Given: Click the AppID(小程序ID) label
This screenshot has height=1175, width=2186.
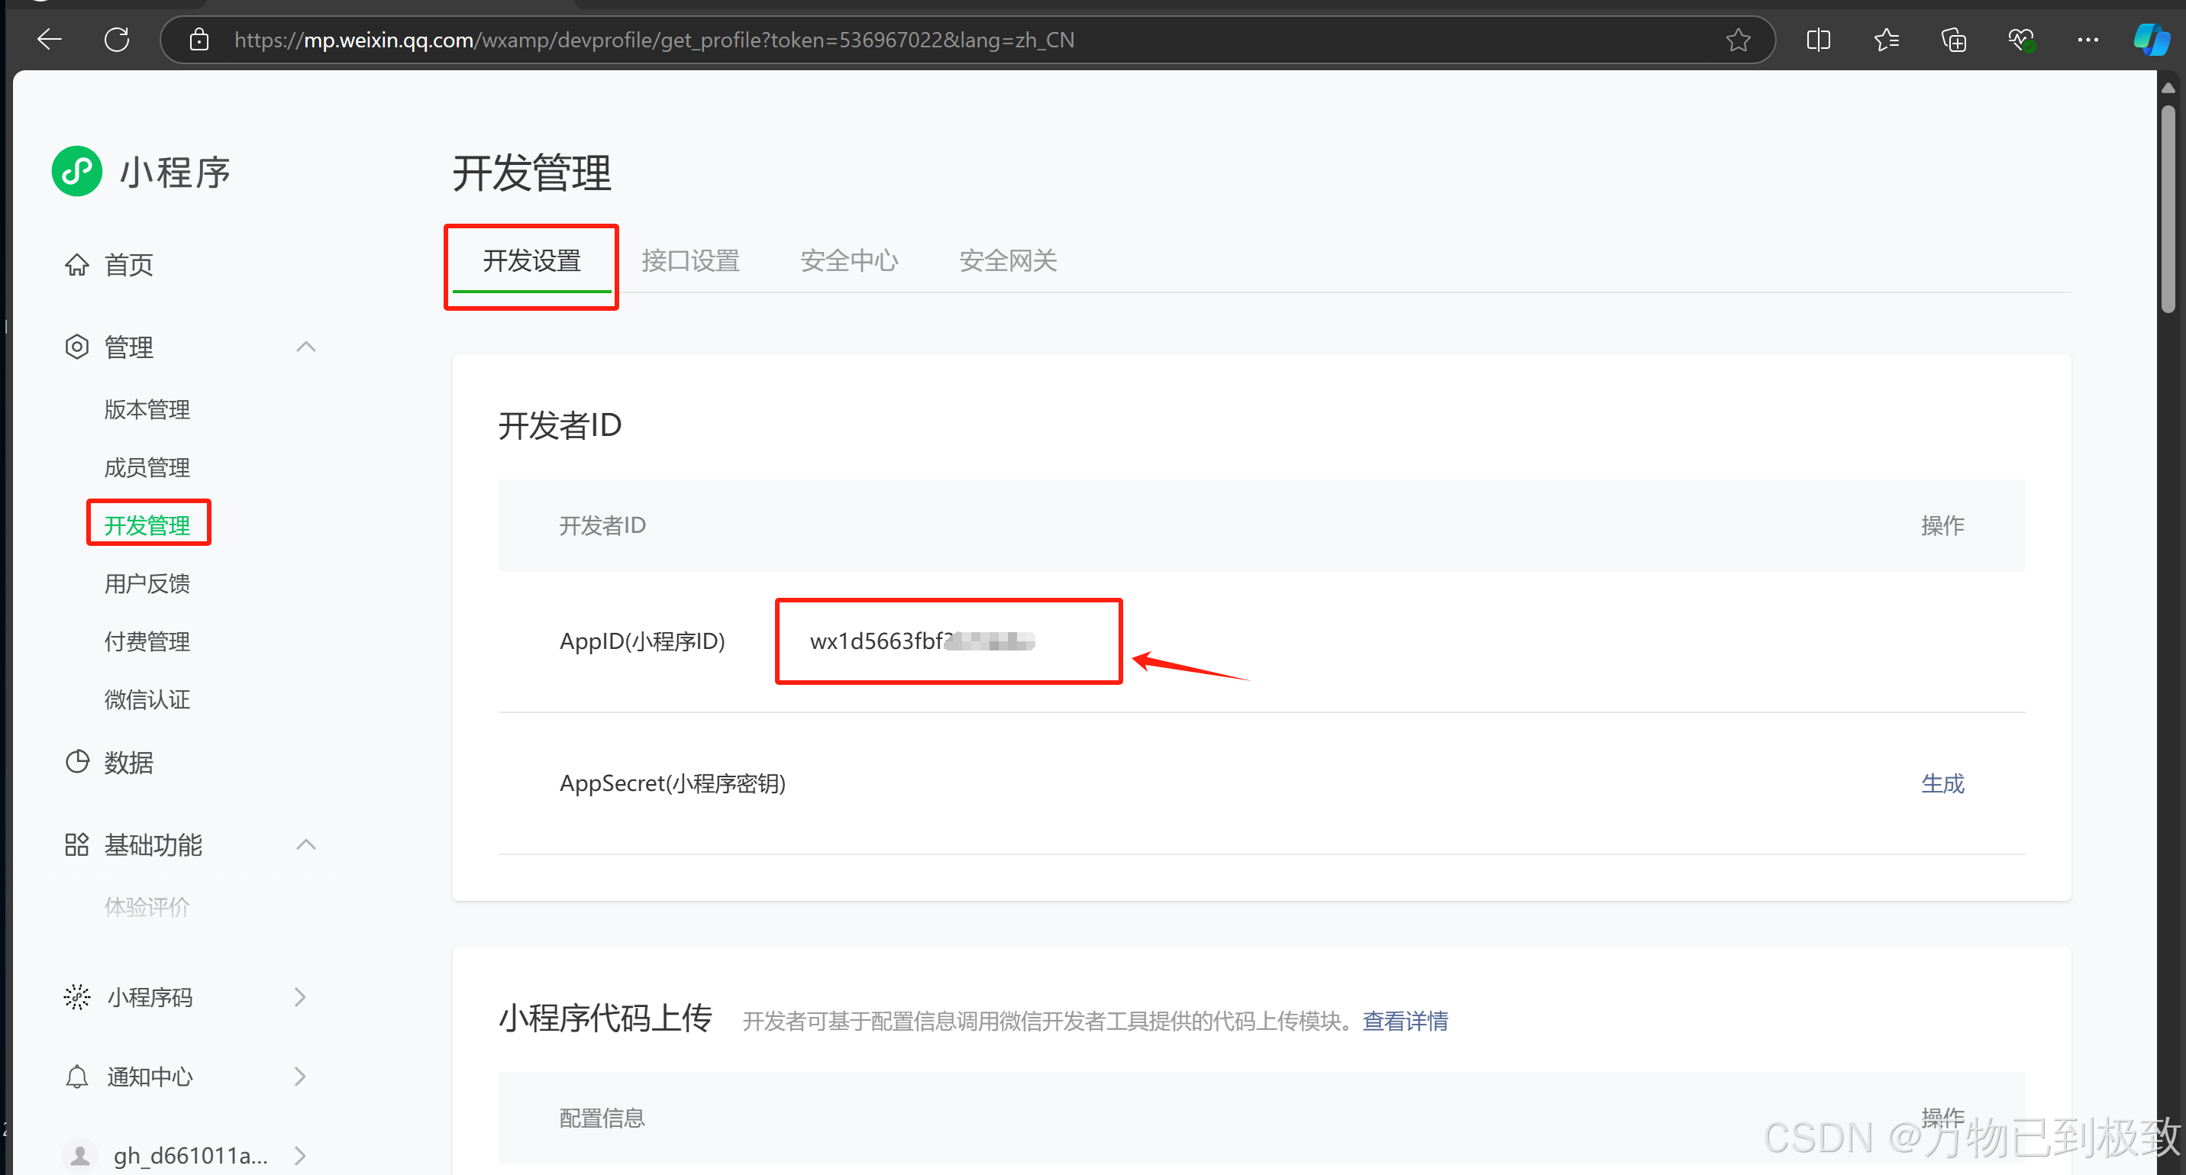Looking at the screenshot, I should pyautogui.click(x=642, y=641).
